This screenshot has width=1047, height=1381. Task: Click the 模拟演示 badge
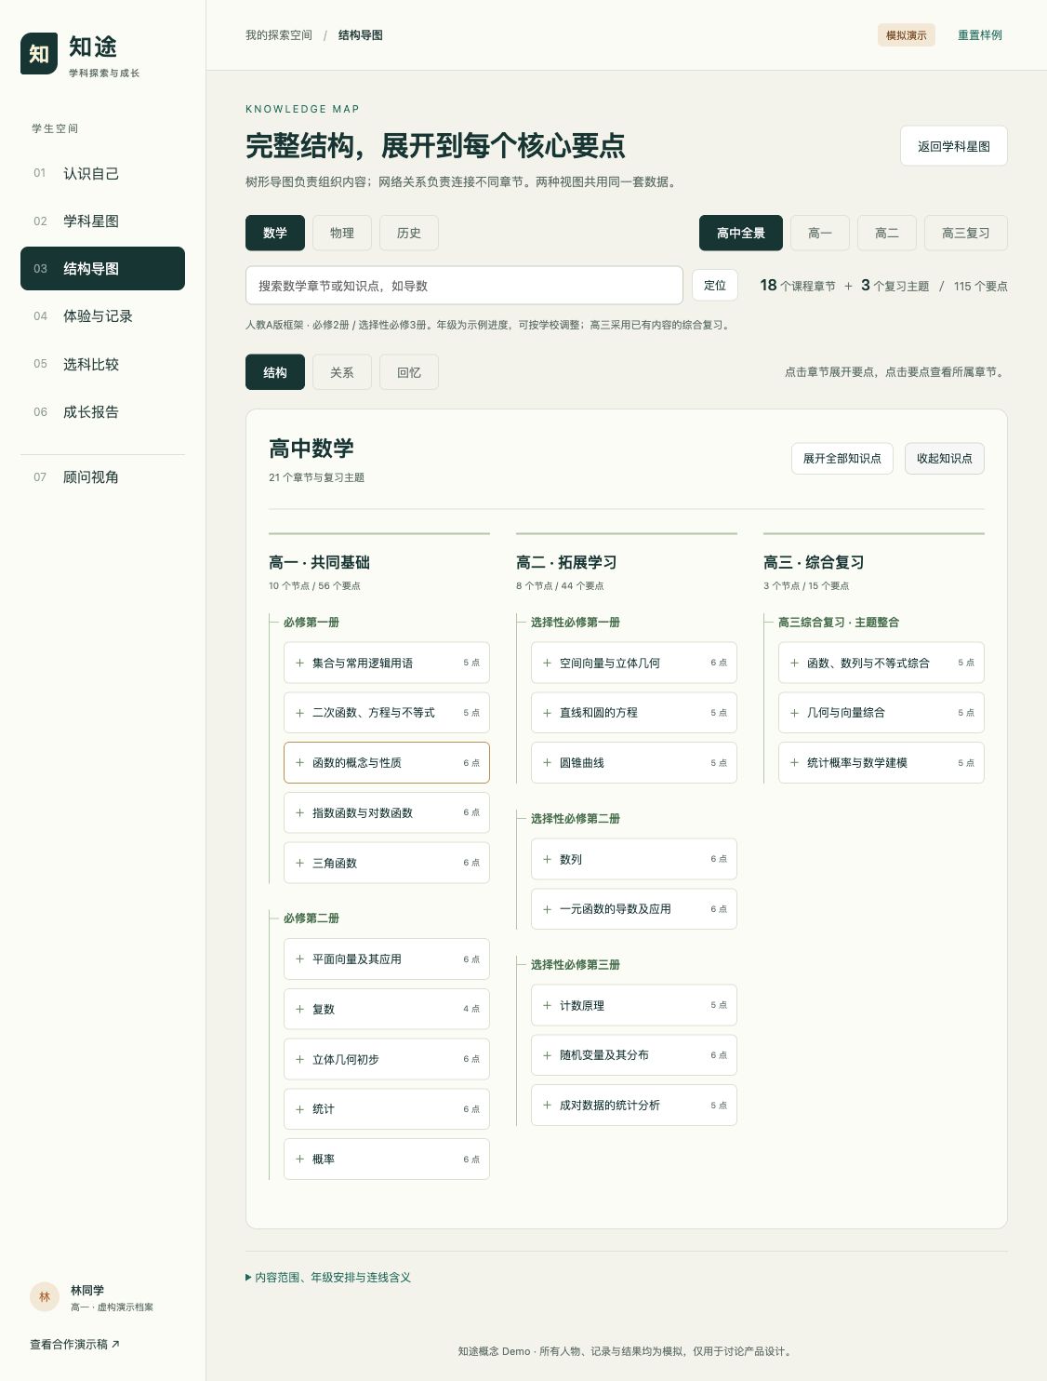(x=907, y=35)
